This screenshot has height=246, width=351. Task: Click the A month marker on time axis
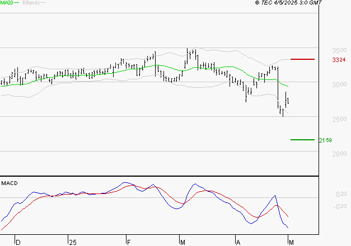238,243
